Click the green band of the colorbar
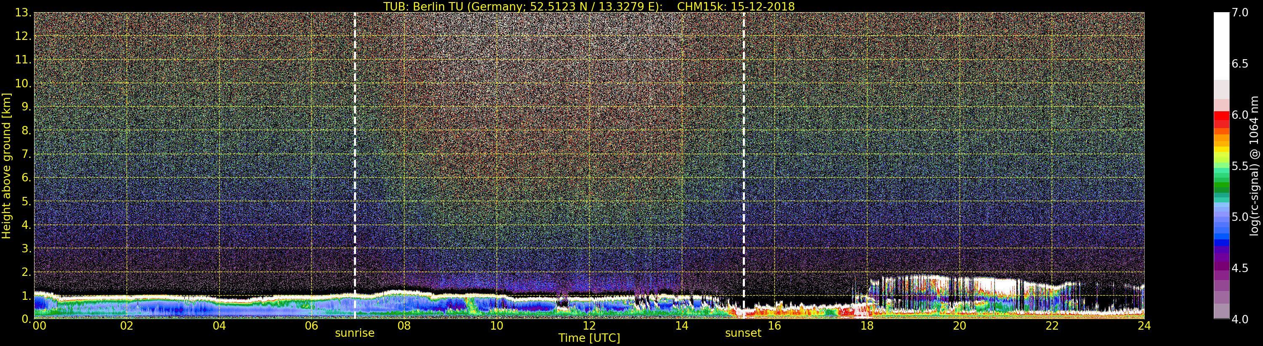The height and width of the screenshot is (346, 1263). point(1221,184)
